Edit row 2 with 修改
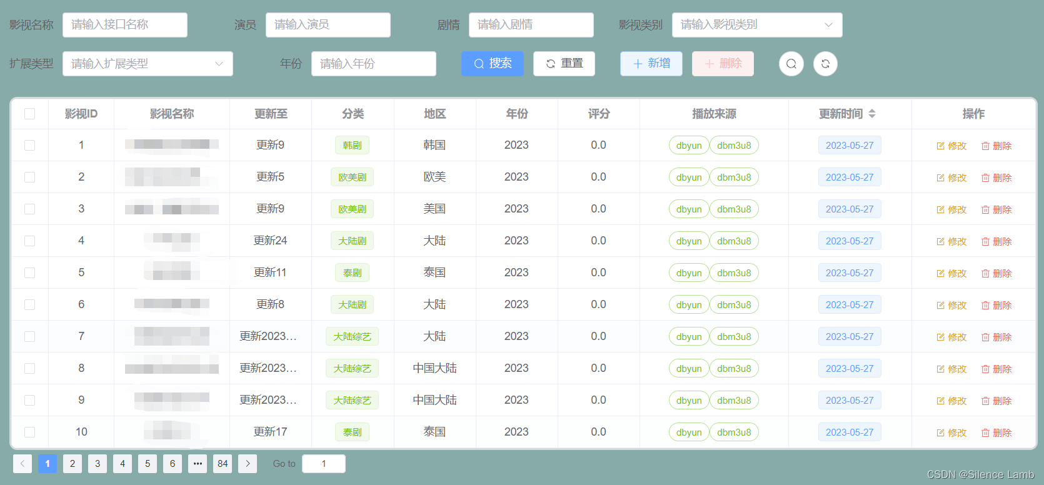Image resolution: width=1044 pixels, height=485 pixels. tap(951, 177)
